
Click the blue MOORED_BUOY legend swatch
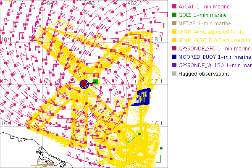click(x=174, y=57)
